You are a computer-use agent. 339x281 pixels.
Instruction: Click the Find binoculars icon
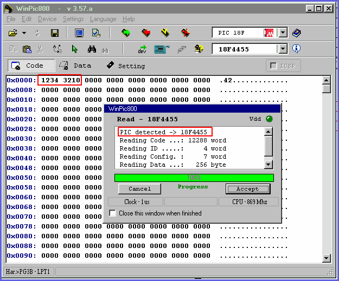click(92, 49)
